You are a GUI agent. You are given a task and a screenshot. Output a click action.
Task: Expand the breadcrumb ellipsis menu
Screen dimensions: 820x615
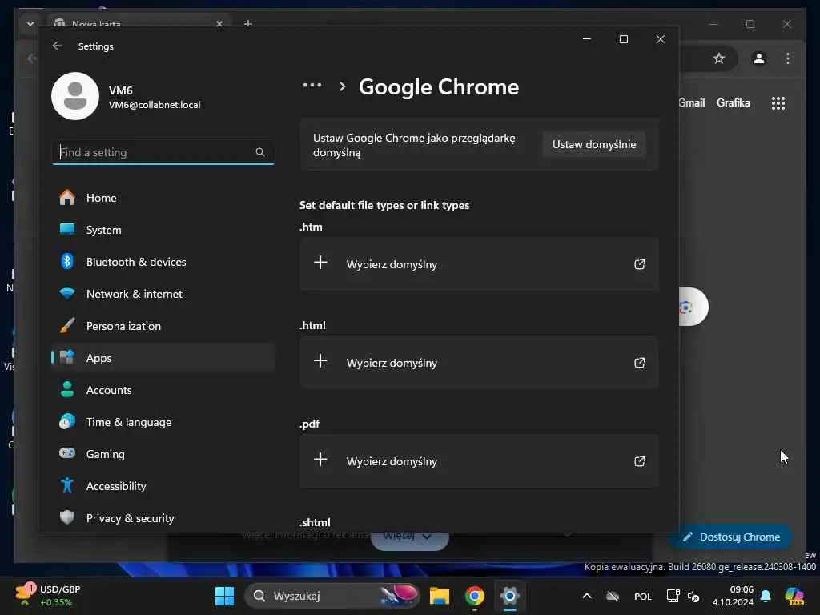click(x=312, y=85)
